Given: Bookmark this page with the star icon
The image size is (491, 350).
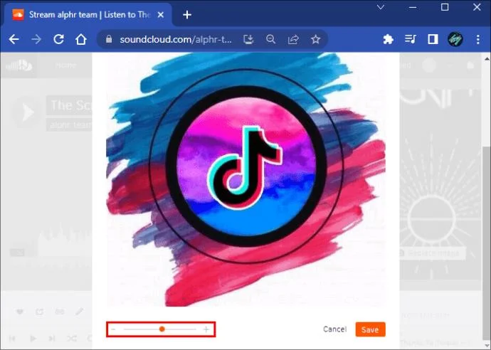Looking at the screenshot, I should [316, 39].
